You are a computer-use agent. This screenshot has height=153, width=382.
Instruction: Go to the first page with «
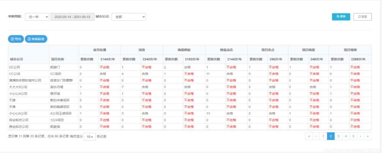[x=309, y=136]
